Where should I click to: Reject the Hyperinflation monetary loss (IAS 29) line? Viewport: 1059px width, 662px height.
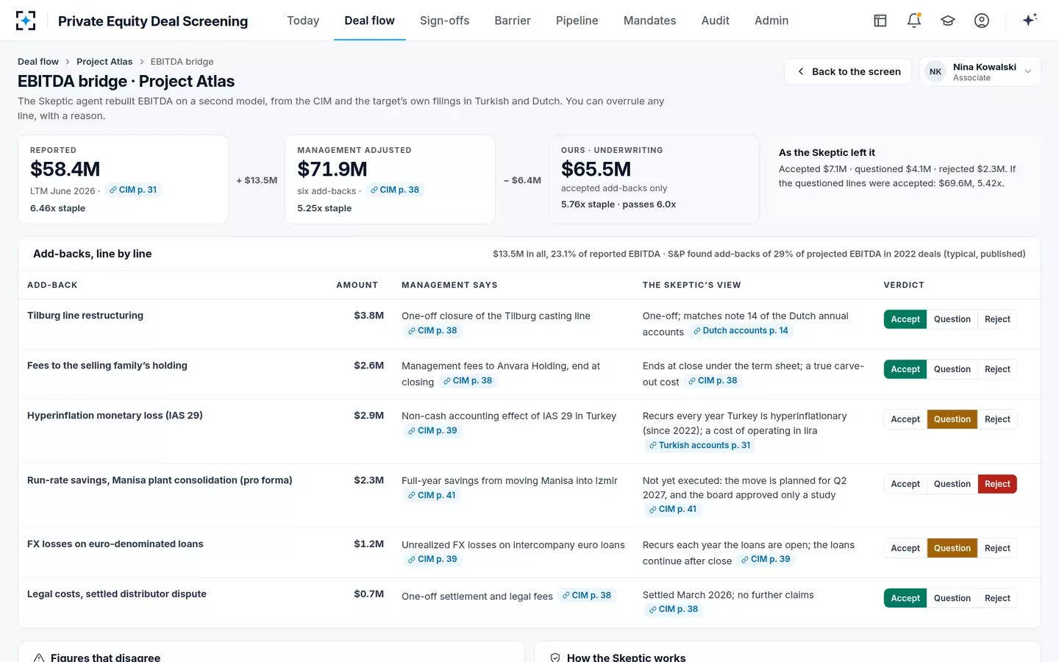(x=997, y=419)
